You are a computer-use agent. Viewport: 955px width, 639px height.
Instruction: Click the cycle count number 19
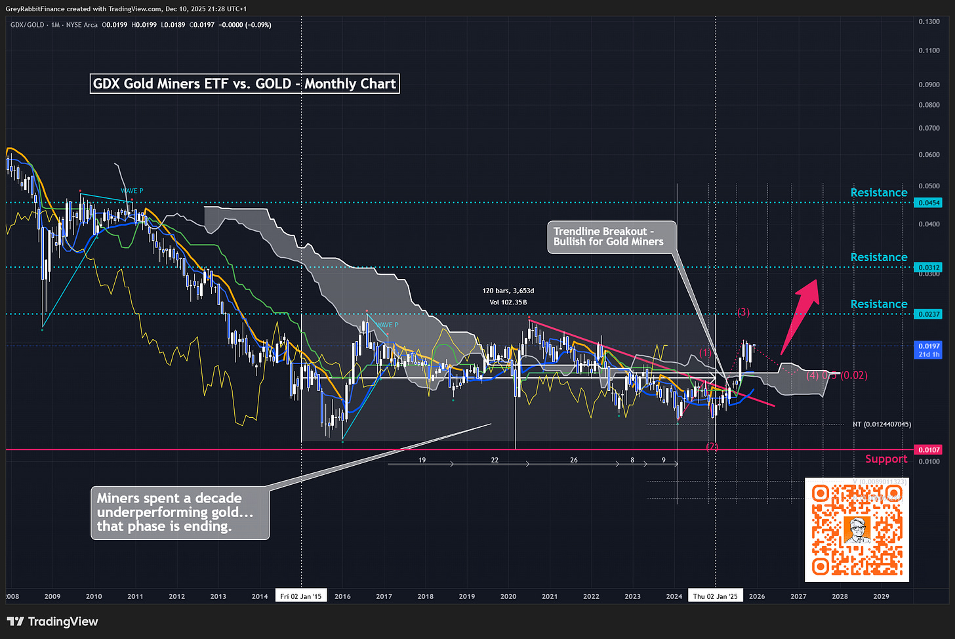[x=422, y=460]
